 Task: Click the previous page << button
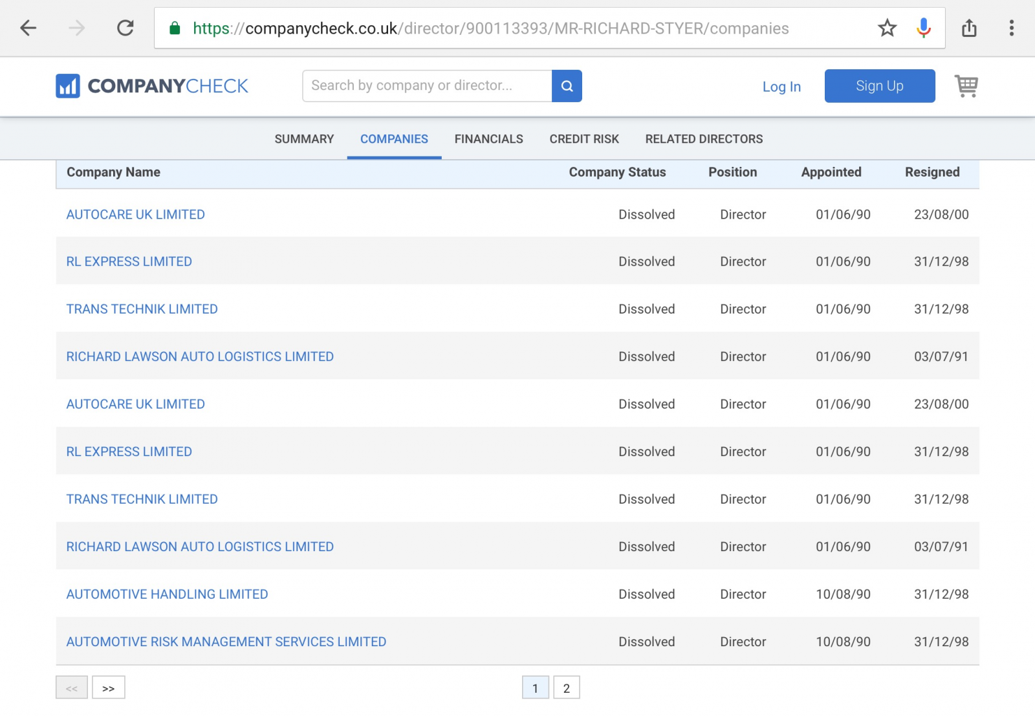tap(72, 688)
